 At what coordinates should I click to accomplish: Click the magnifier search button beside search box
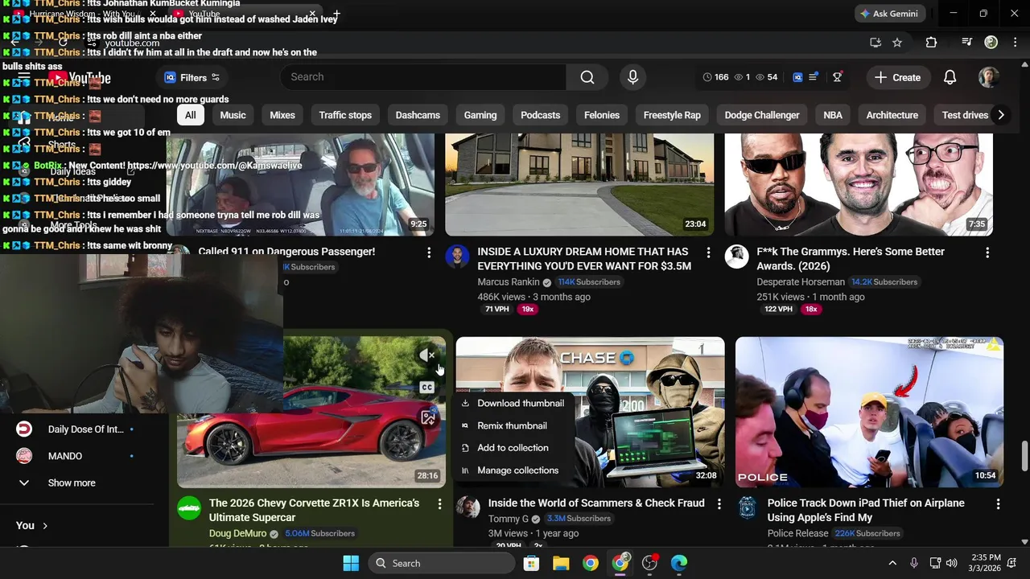587,77
